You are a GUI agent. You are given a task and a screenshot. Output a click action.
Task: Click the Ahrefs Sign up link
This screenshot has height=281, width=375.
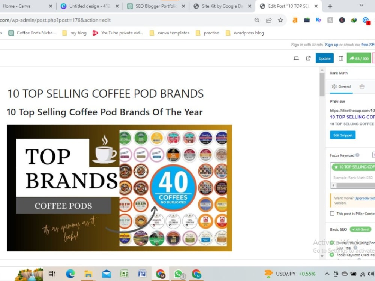point(331,45)
